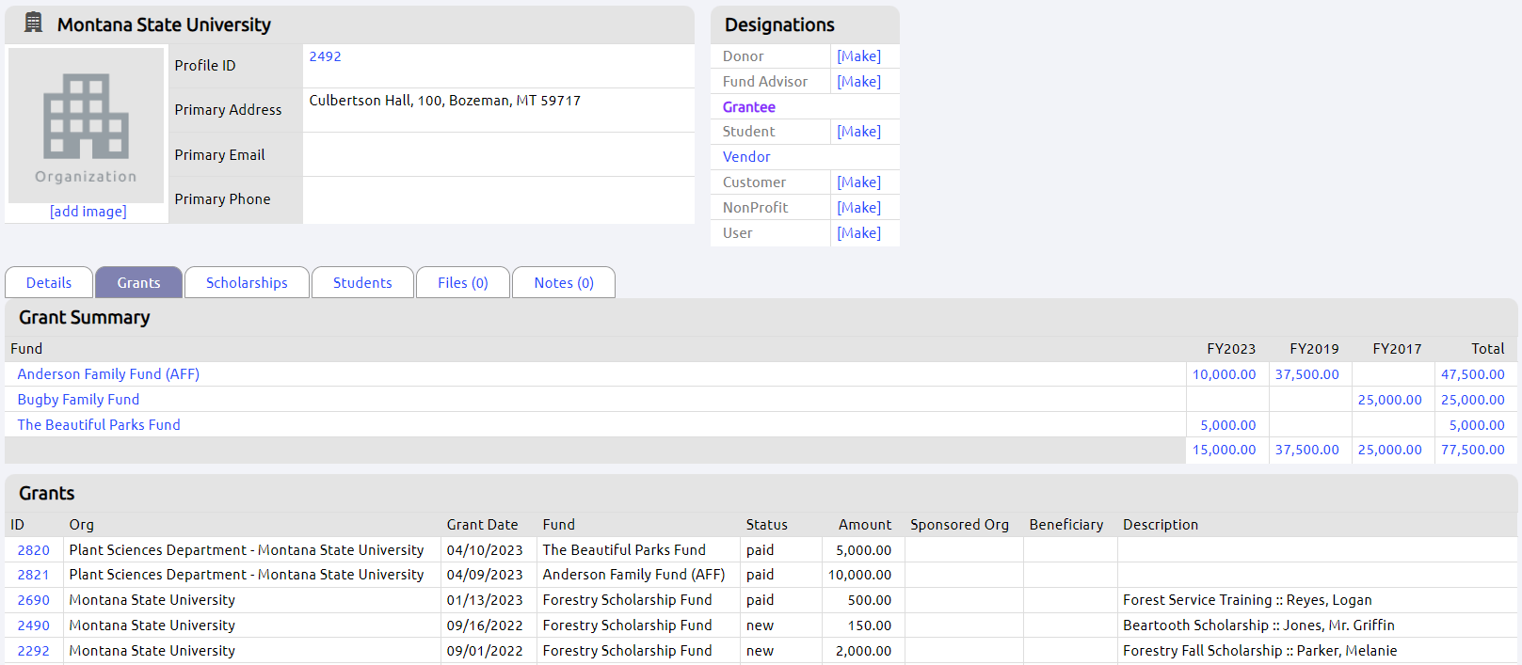Open the Grantee designation

tap(748, 107)
